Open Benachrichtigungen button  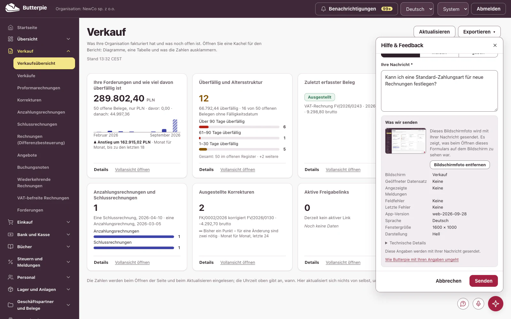[x=356, y=9]
